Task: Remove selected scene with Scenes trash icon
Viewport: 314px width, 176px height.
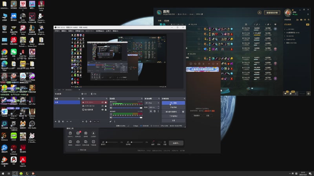Action: (x=59, y=122)
